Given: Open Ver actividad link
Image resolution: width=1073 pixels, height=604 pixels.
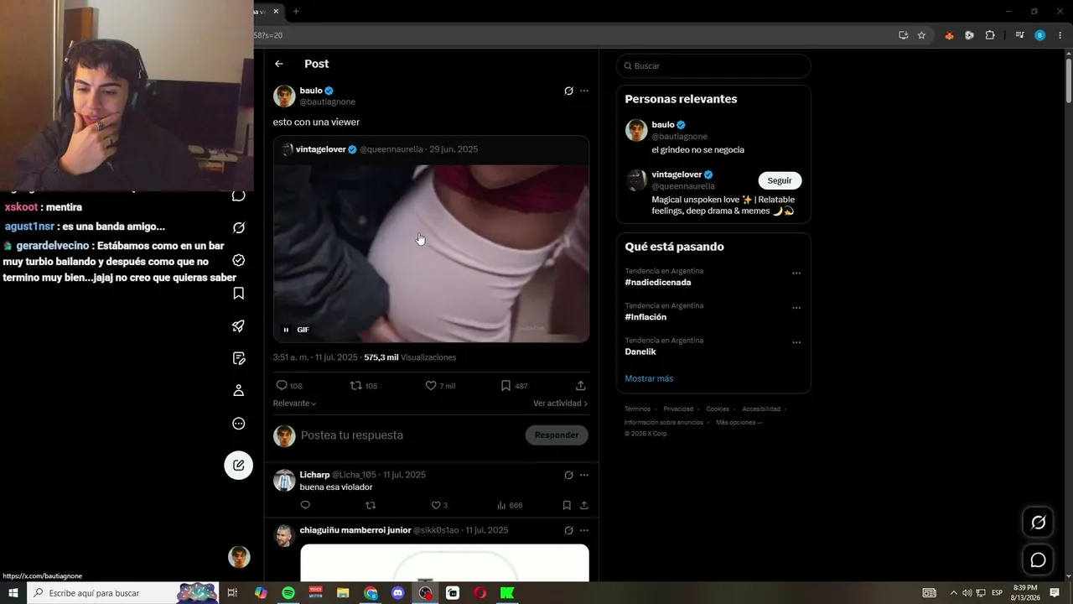Looking at the screenshot, I should (560, 404).
